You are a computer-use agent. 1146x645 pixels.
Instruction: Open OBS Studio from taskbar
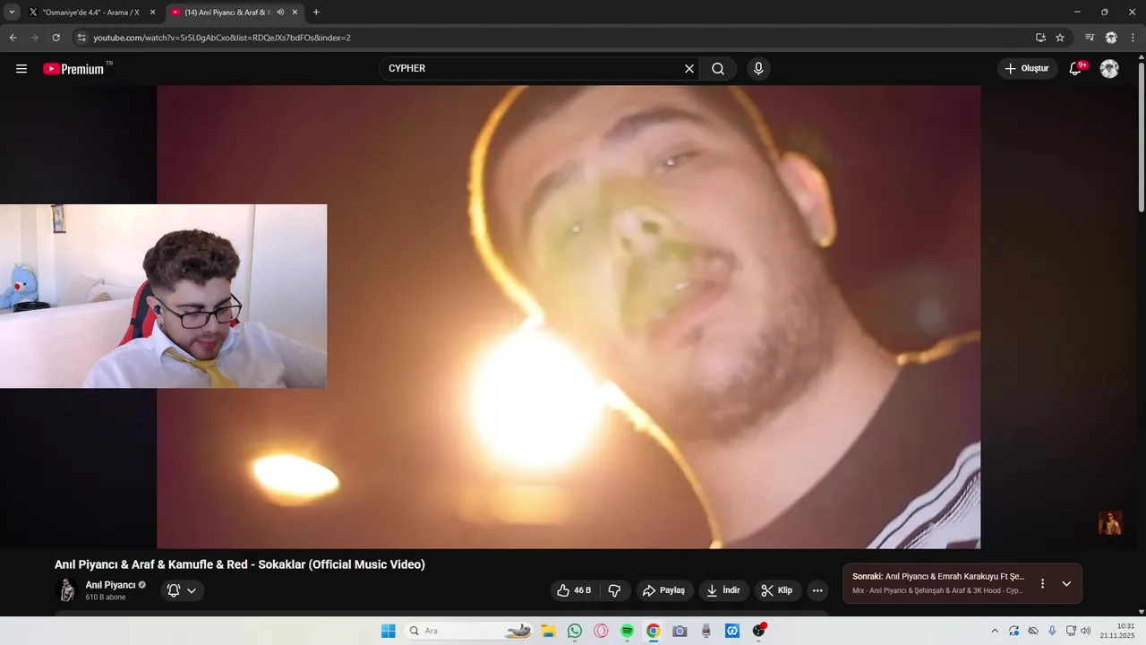point(758,631)
